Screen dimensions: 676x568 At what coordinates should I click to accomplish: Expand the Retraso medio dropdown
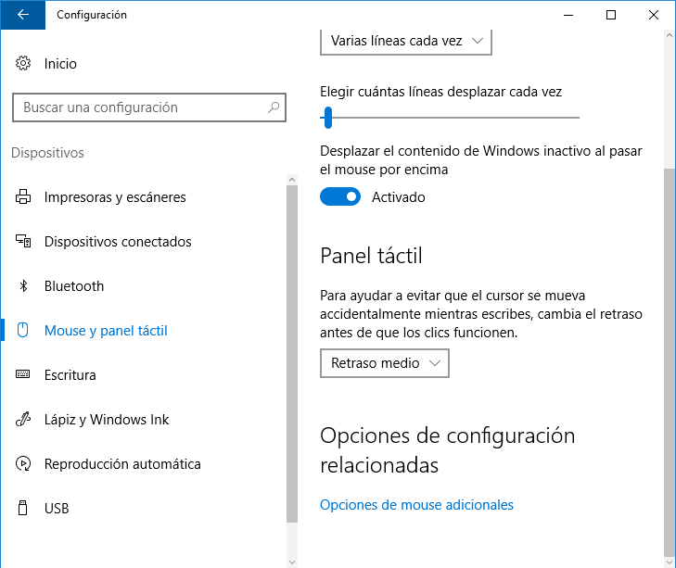click(x=384, y=363)
